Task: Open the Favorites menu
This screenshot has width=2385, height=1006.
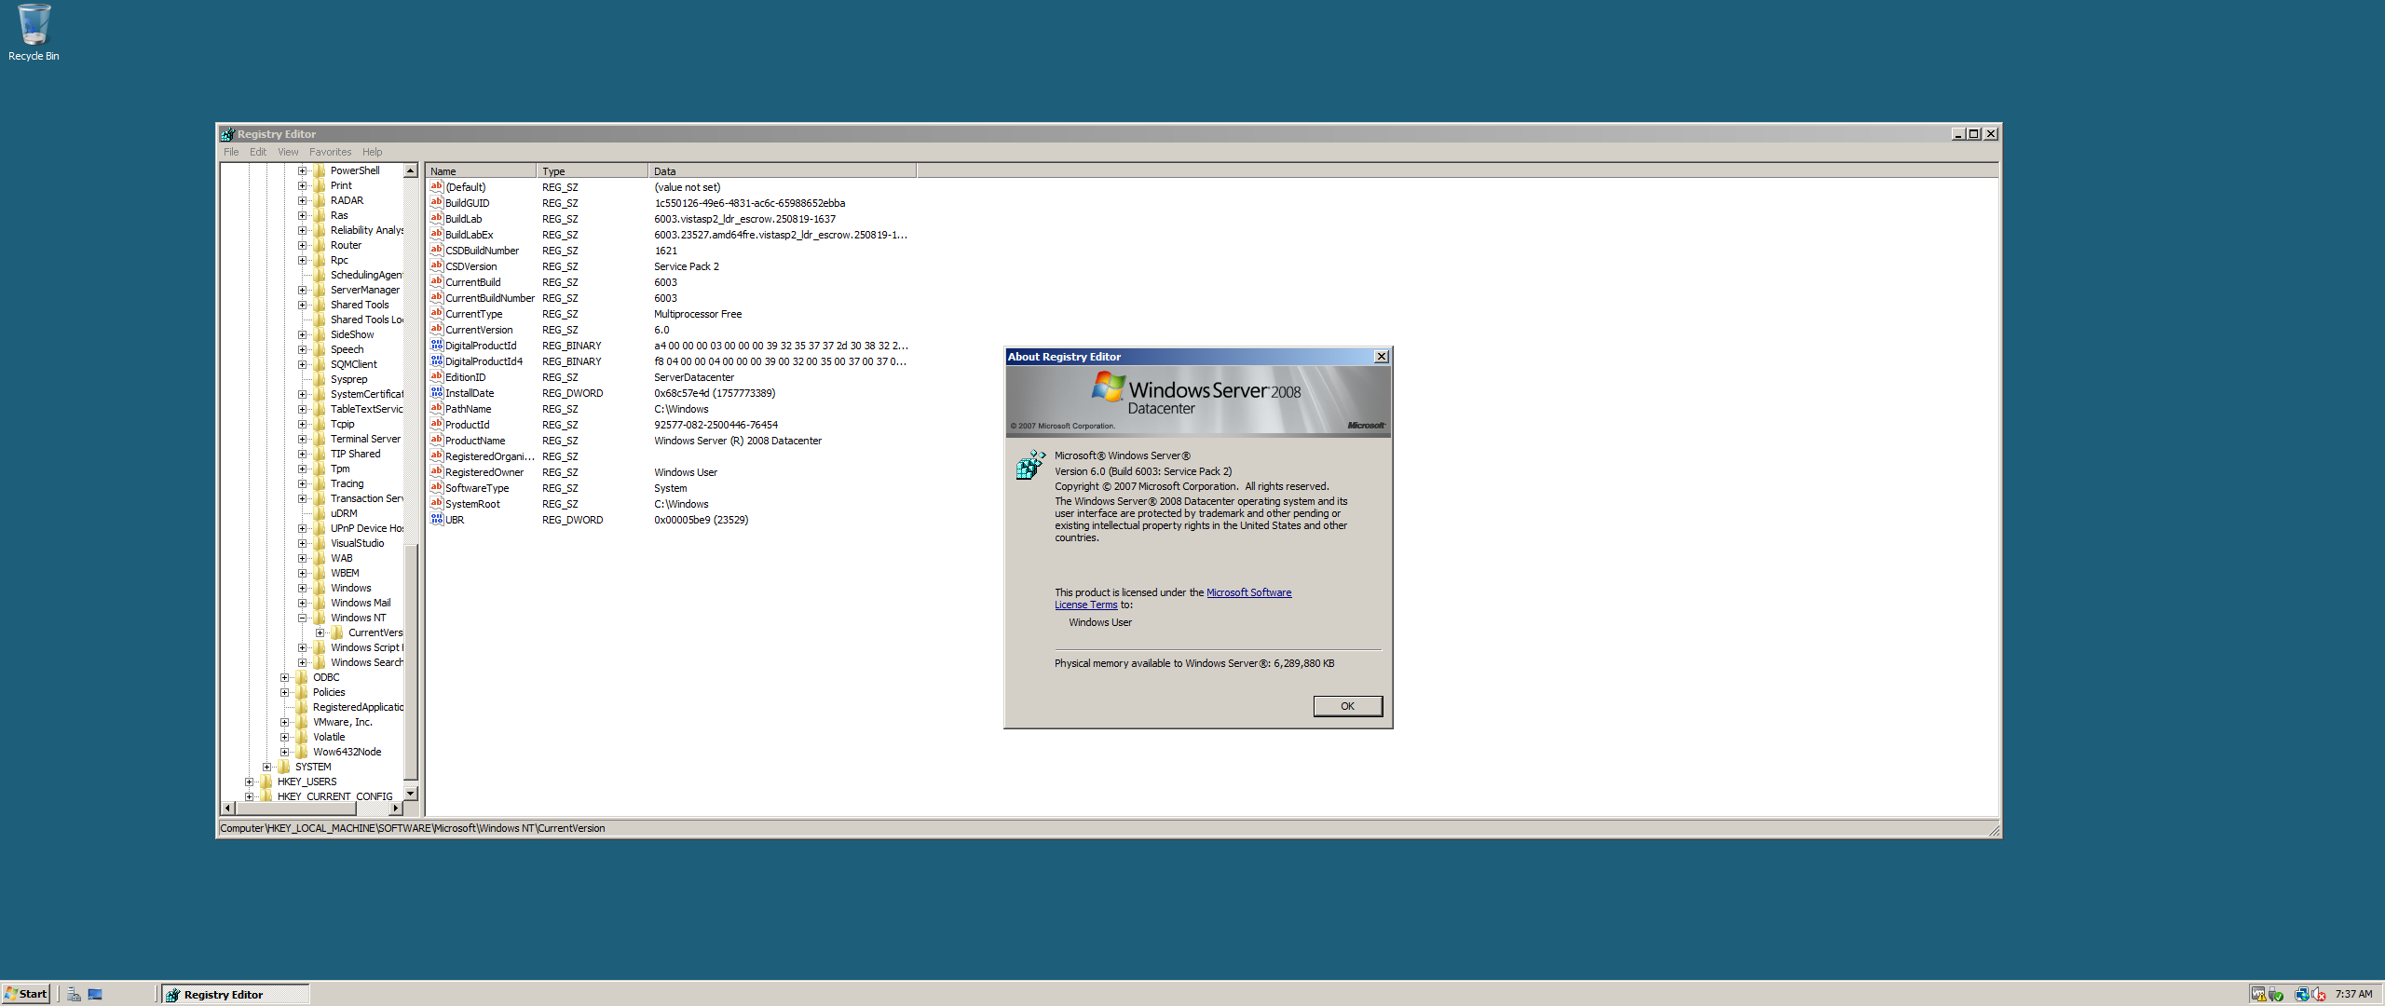Action: (330, 152)
